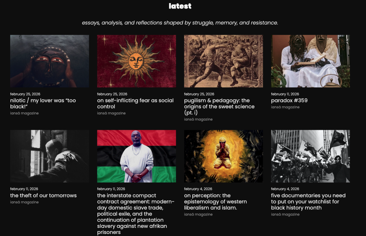366x236 pixels.
Task: Read 'on self-inflicting fear as social control'
Action: pyautogui.click(x=135, y=103)
